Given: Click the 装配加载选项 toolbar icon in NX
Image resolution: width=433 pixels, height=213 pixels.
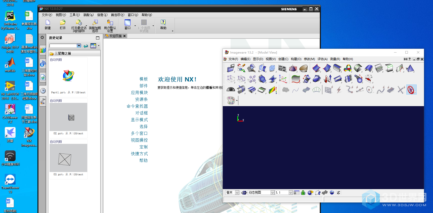Looking at the screenshot, I should point(95,26).
